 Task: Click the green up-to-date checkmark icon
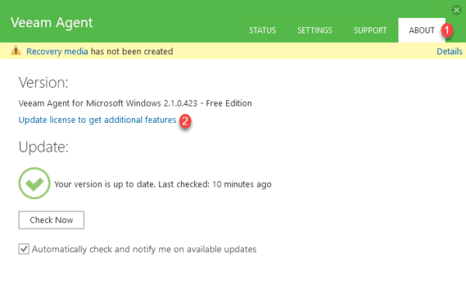[34, 183]
